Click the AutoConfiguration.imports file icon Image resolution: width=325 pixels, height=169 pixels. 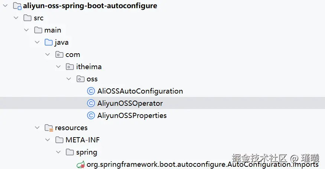(81, 164)
